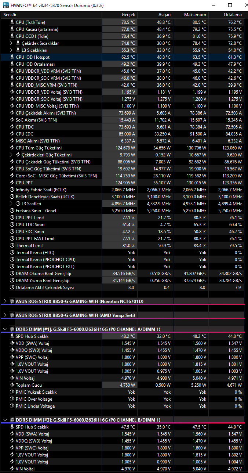Click chip icon of DDR5 DIMM [#1] group
Viewport: 248px width, 473px height.
point(12,329)
